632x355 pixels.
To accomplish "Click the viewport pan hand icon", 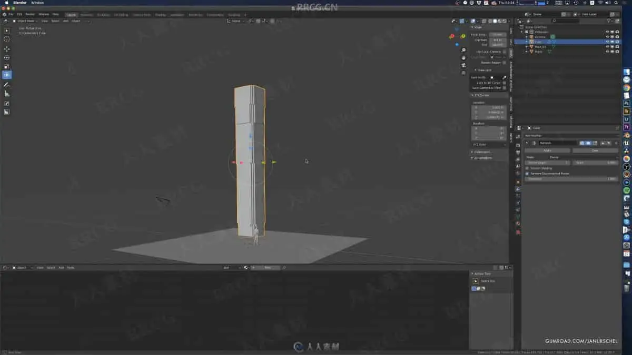I will tap(463, 58).
